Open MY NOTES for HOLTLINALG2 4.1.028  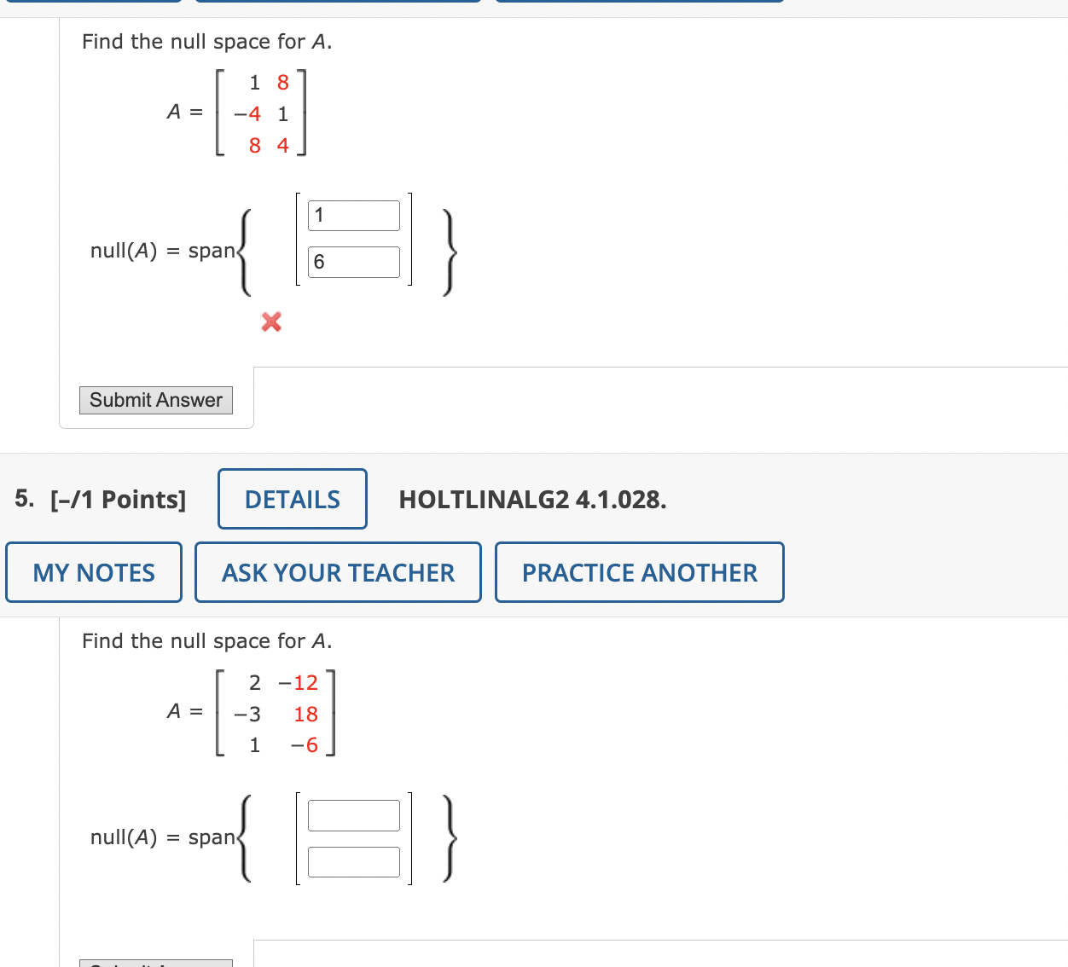(94, 572)
